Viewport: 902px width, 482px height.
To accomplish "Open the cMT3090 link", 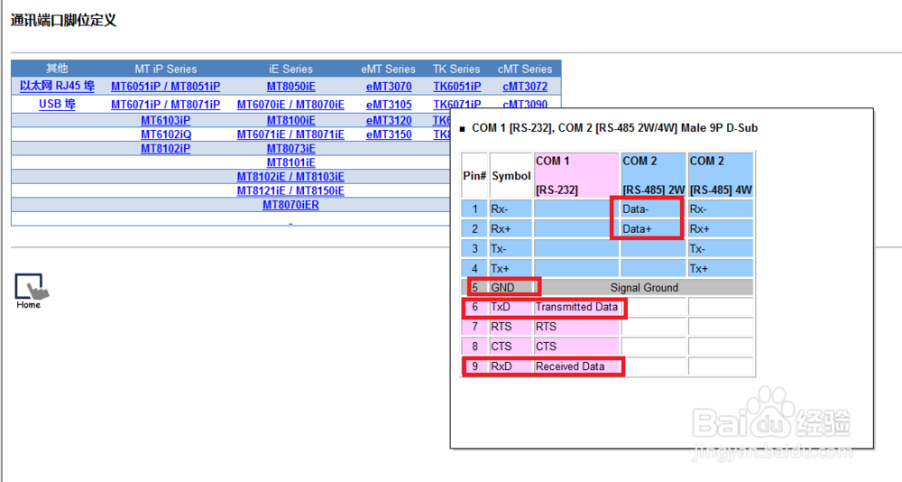I will (525, 104).
